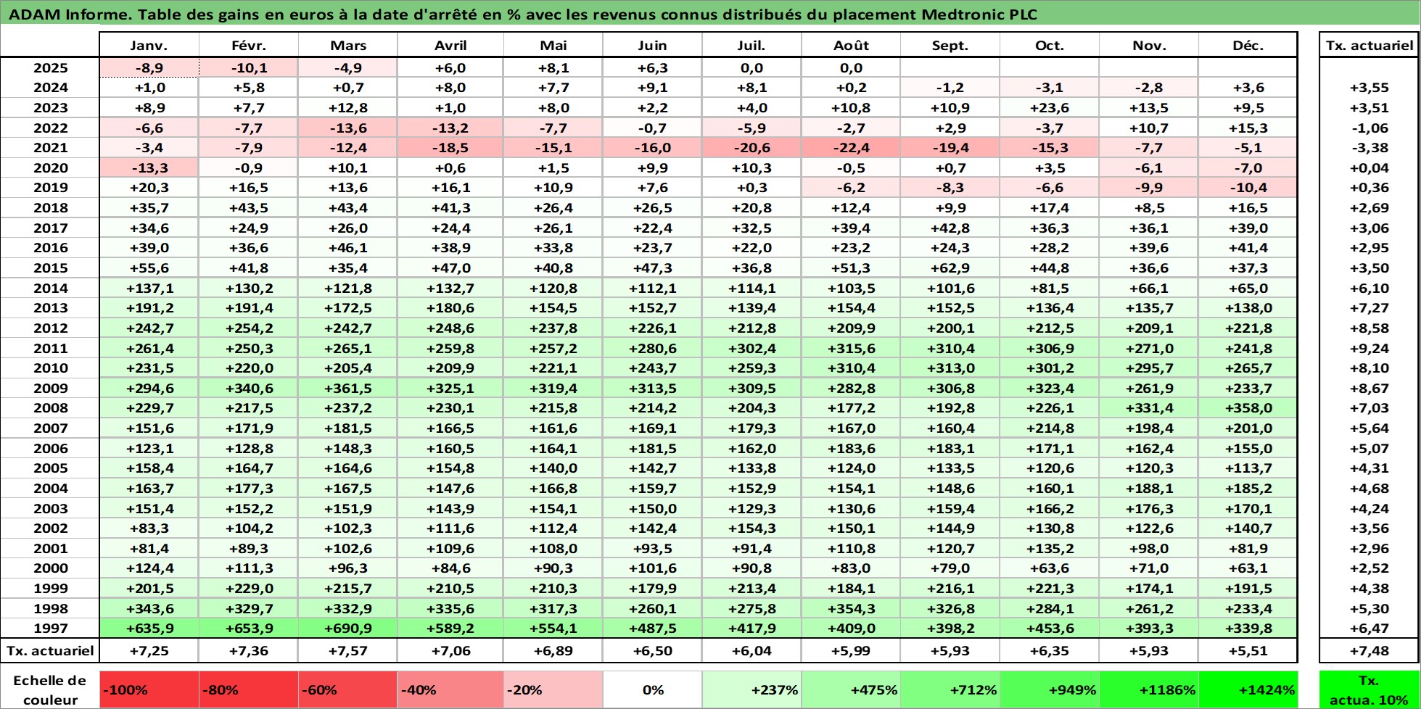Click the +214,8 cell in the 2007 row
The height and width of the screenshot is (709, 1421).
click(1049, 428)
